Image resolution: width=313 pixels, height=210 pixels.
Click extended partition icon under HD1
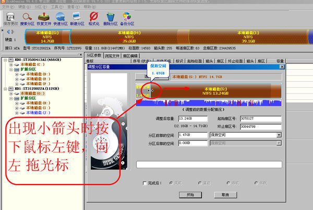coord(17,98)
